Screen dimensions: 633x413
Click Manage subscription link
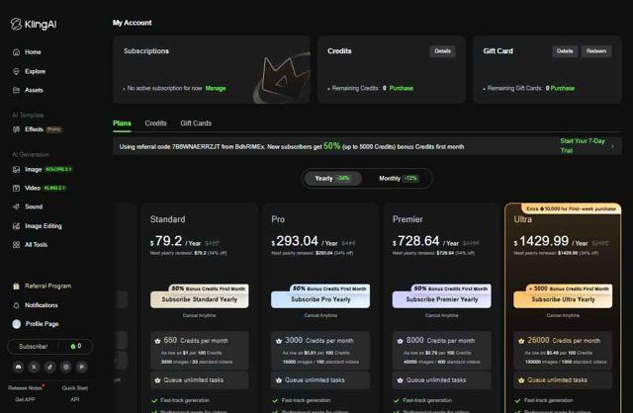click(x=216, y=88)
